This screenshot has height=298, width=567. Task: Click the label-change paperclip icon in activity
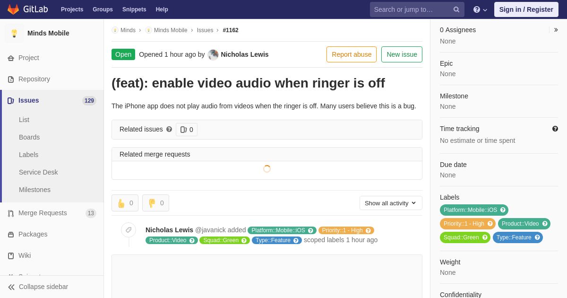(129, 230)
